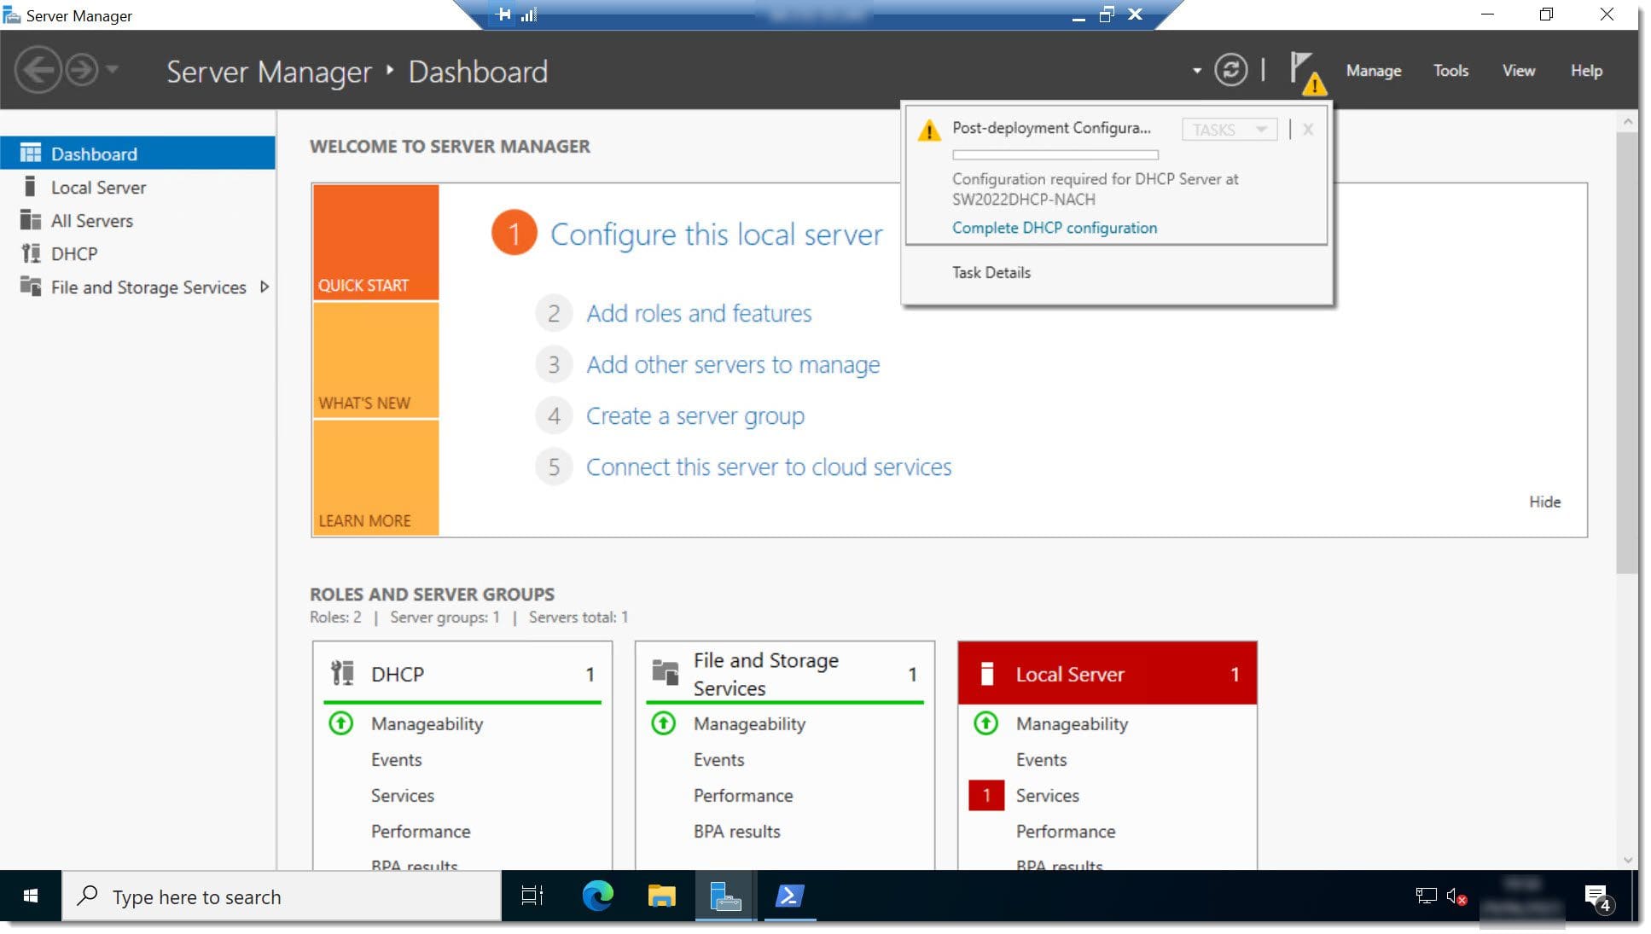Hide the welcome tile
Image resolution: width=1651 pixels, height=934 pixels.
(x=1544, y=502)
